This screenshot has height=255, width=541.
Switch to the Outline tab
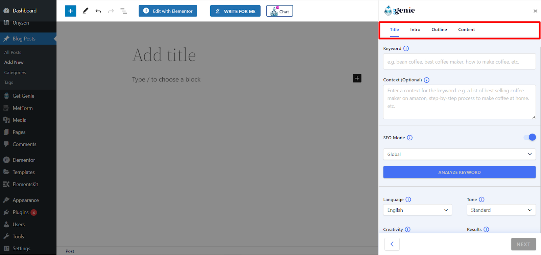pyautogui.click(x=439, y=29)
